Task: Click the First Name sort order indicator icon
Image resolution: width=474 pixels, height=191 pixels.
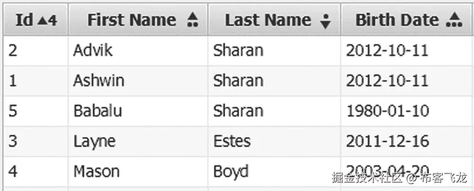Action: tap(193, 20)
